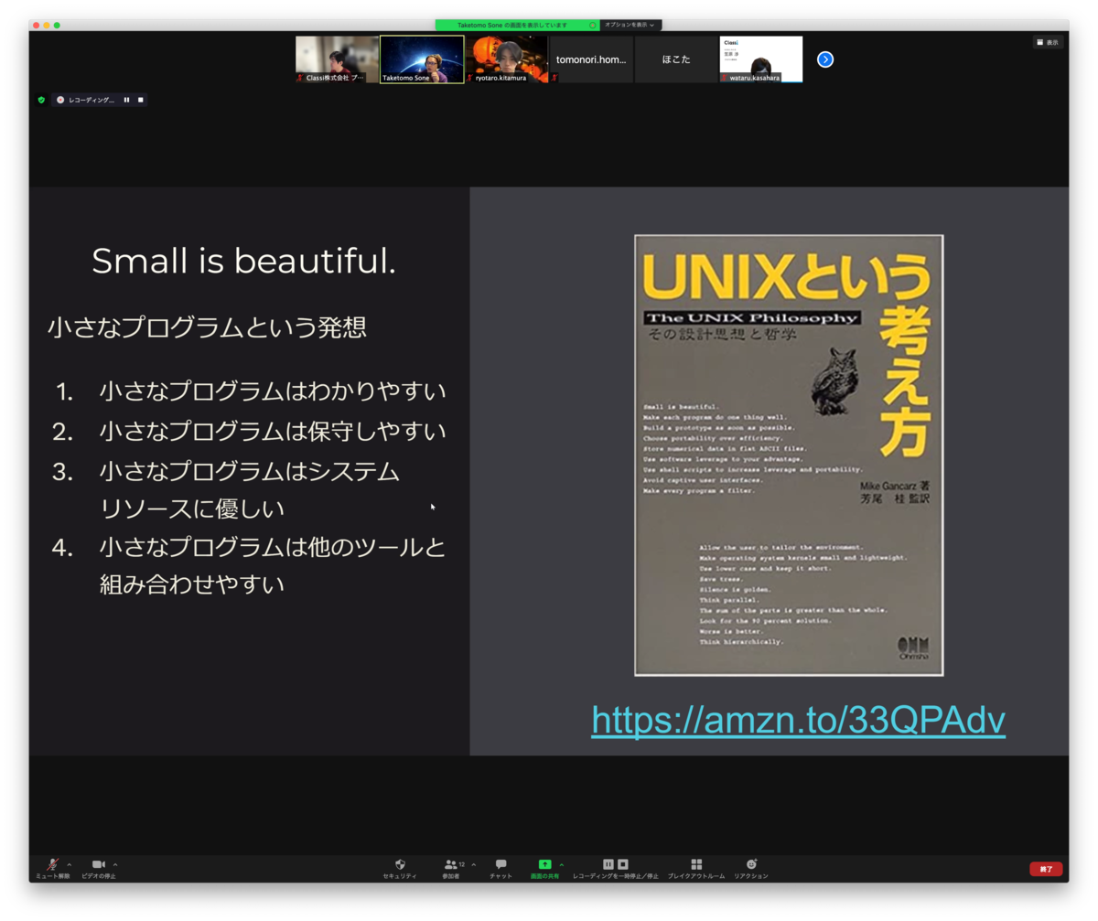Select the Taketomo Sone video thumbnail
Screen dimensions: 1098x921
[422, 59]
